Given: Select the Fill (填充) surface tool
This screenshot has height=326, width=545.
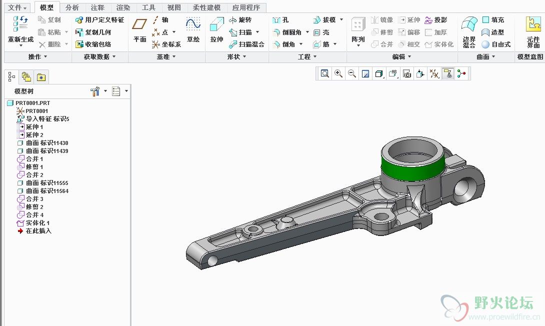Looking at the screenshot, I should (x=493, y=20).
